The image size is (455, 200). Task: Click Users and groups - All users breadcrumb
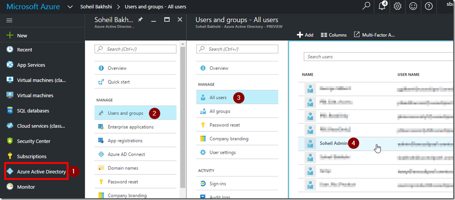point(155,6)
